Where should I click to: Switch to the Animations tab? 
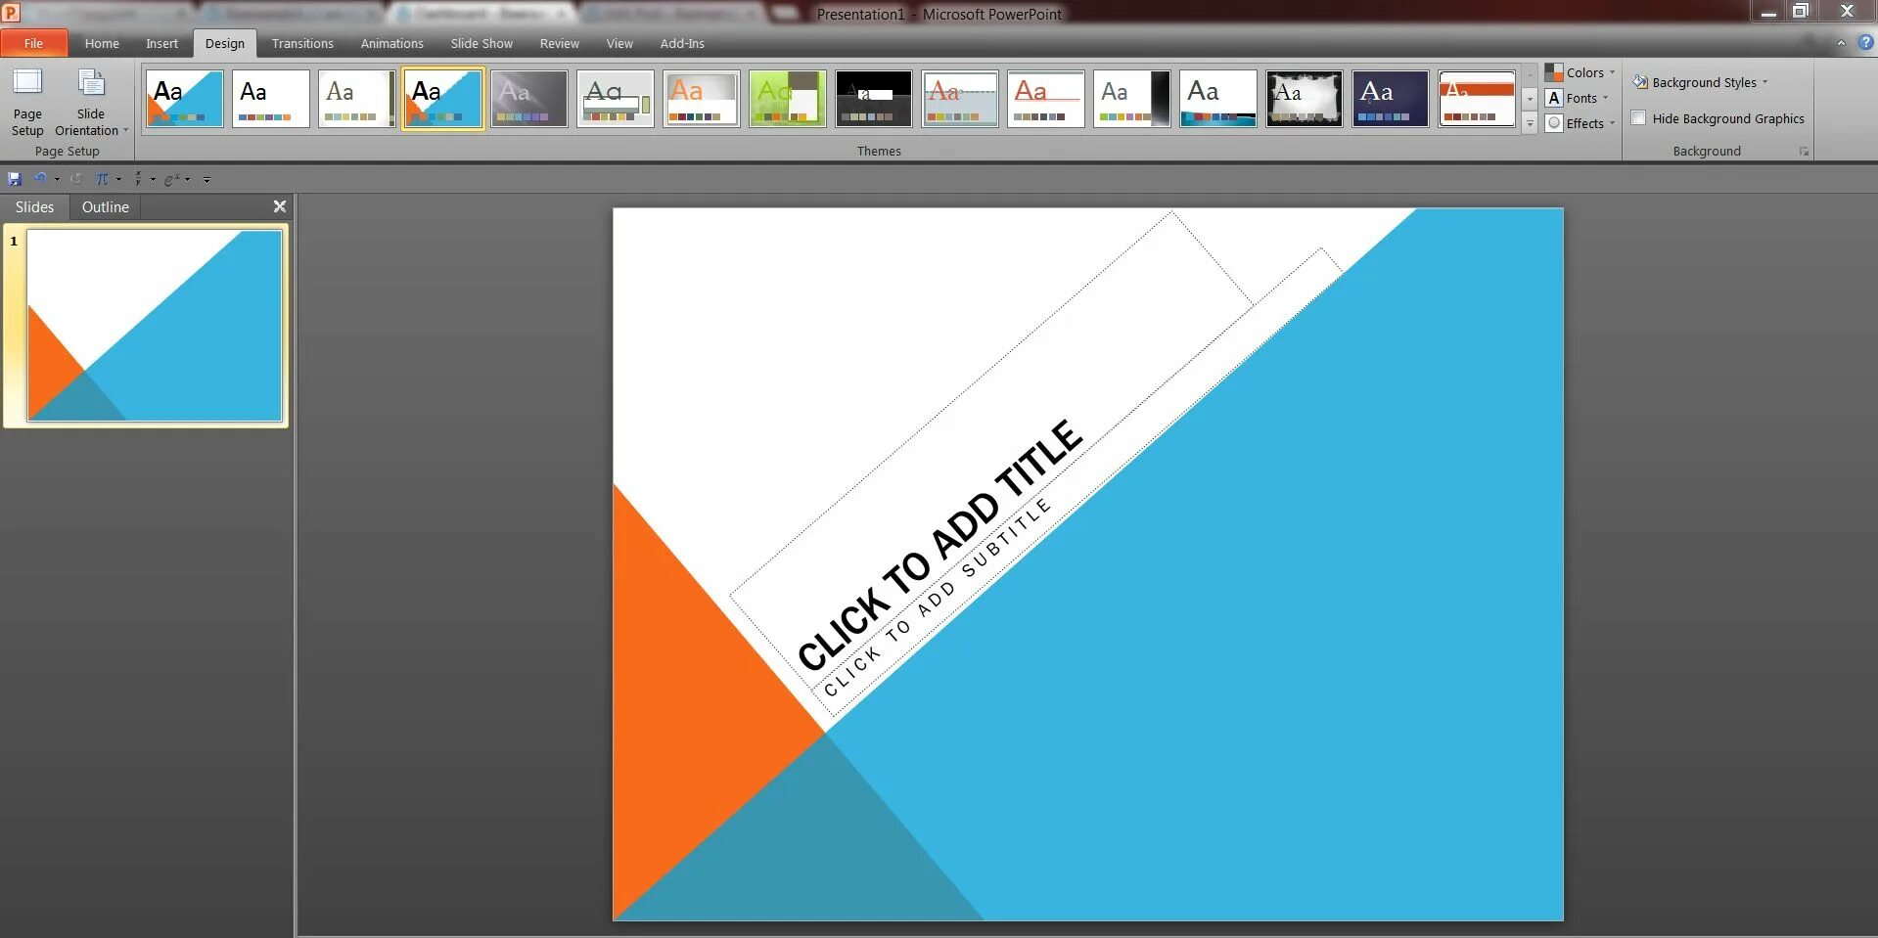tap(391, 43)
